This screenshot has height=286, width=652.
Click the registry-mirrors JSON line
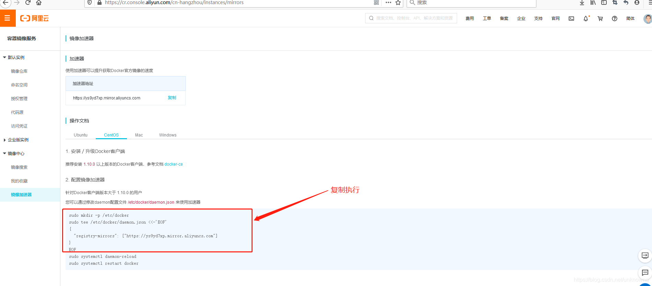tap(145, 236)
